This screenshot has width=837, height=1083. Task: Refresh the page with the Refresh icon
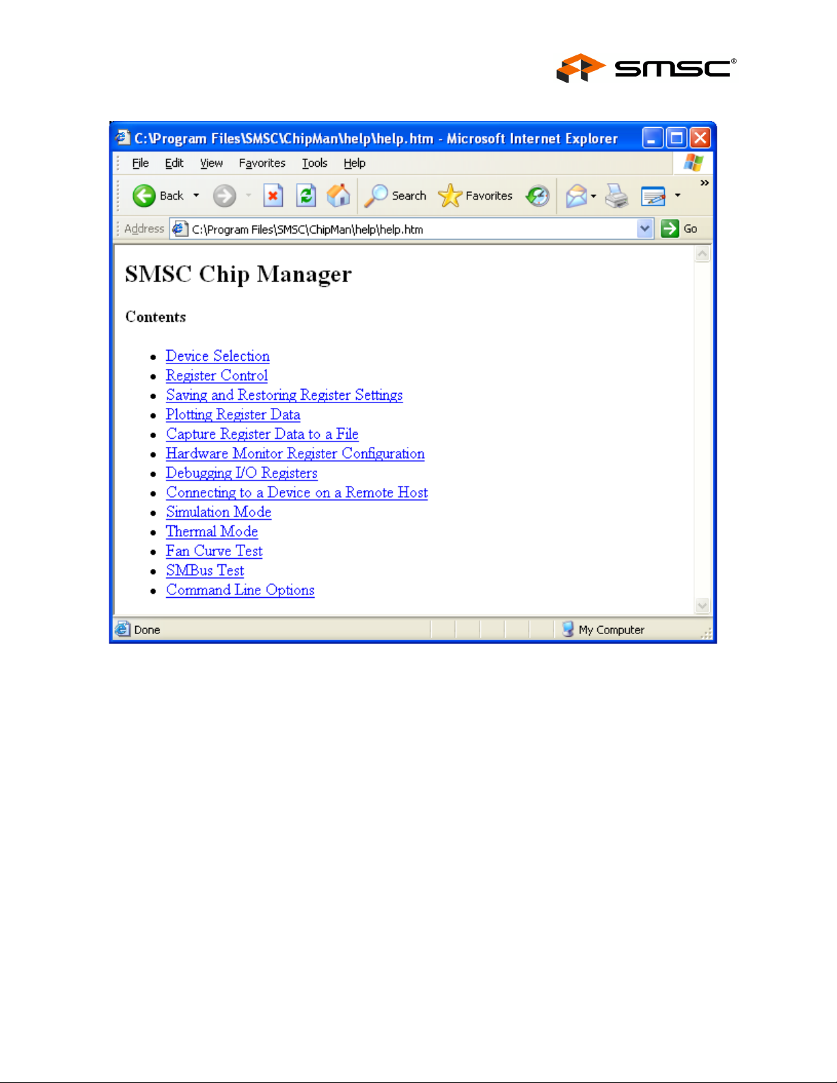[x=306, y=196]
